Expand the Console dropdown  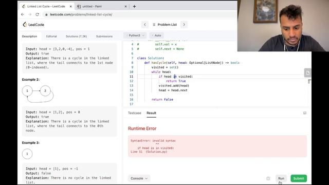pyautogui.click(x=139, y=178)
